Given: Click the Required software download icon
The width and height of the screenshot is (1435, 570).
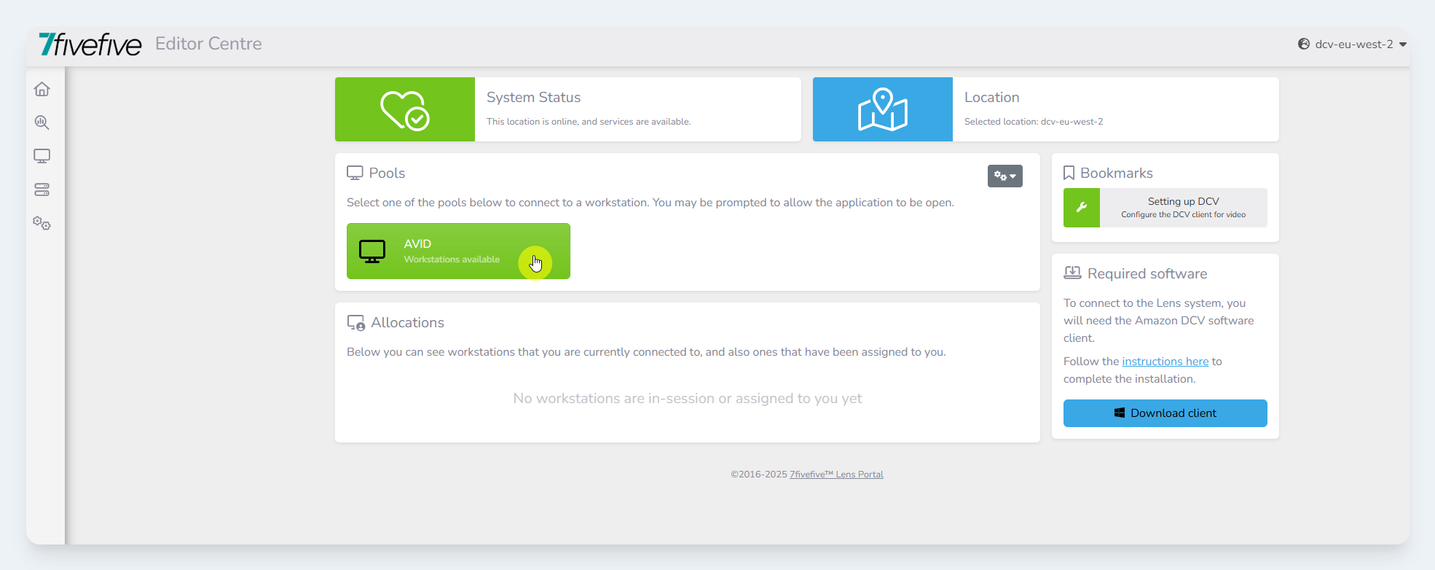Looking at the screenshot, I should [x=1072, y=273].
